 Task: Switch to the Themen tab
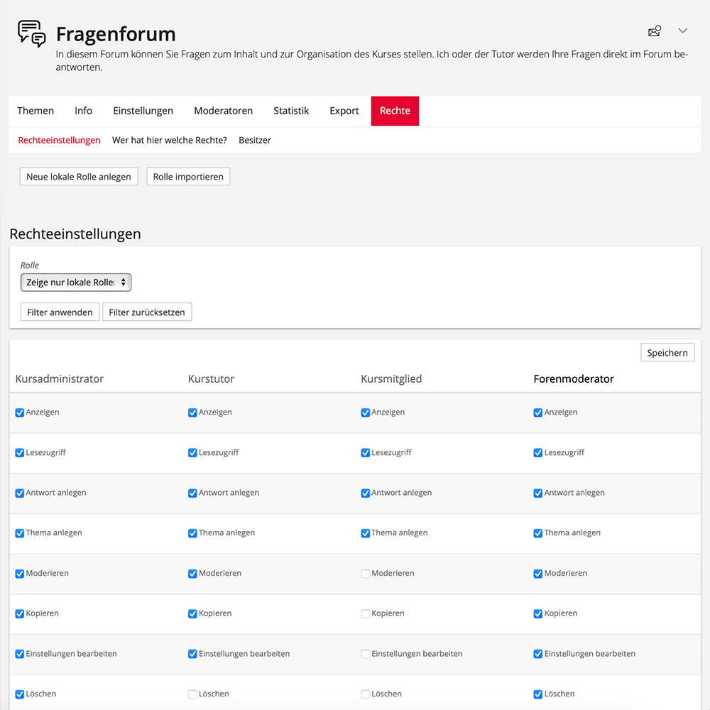coord(35,111)
